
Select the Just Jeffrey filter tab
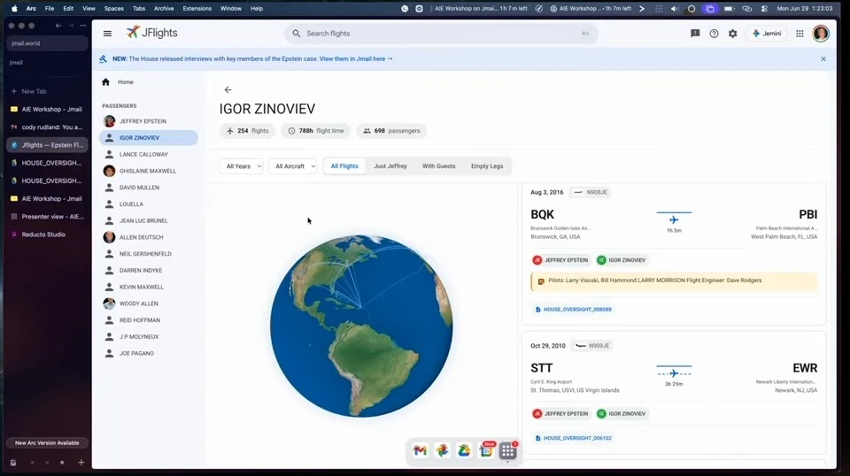coord(390,166)
